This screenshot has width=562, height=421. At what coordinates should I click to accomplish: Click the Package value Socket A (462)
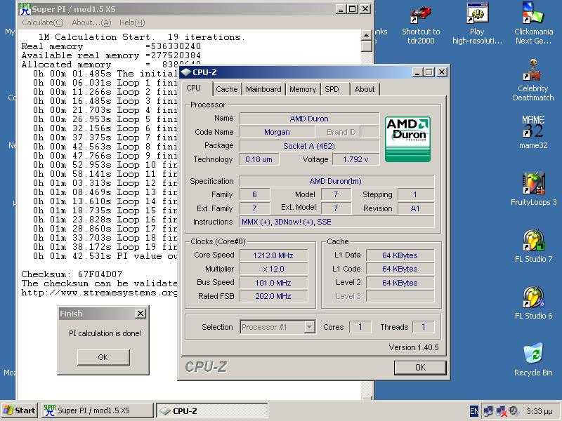(x=309, y=146)
